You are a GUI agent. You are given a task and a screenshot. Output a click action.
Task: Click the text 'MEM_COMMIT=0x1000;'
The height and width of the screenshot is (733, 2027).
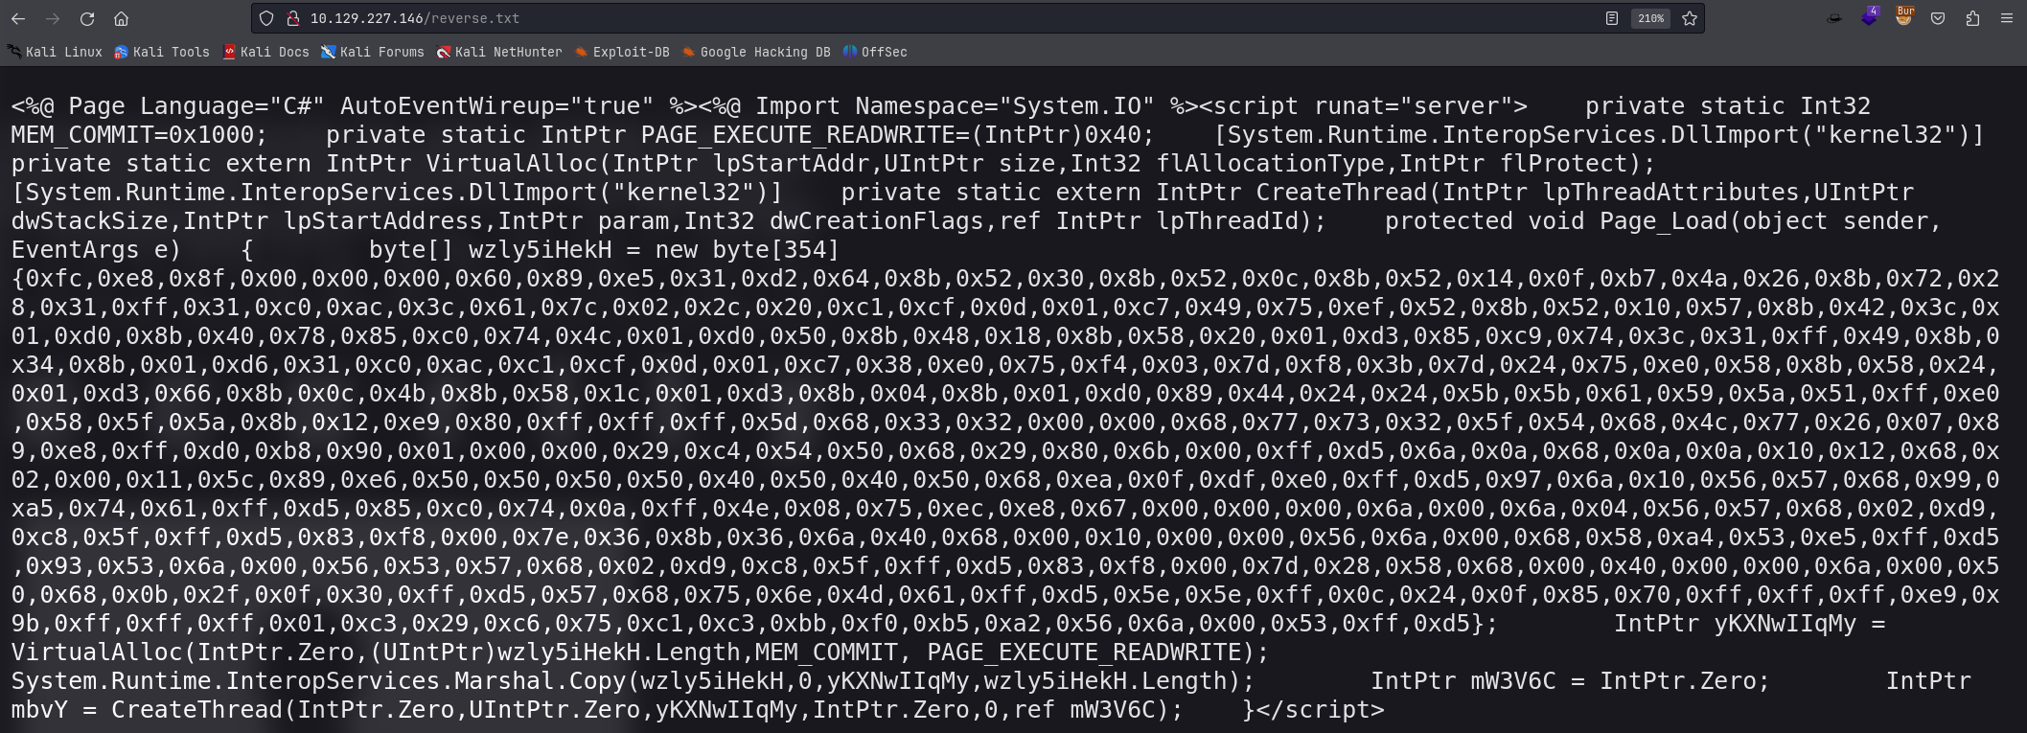coord(140,135)
